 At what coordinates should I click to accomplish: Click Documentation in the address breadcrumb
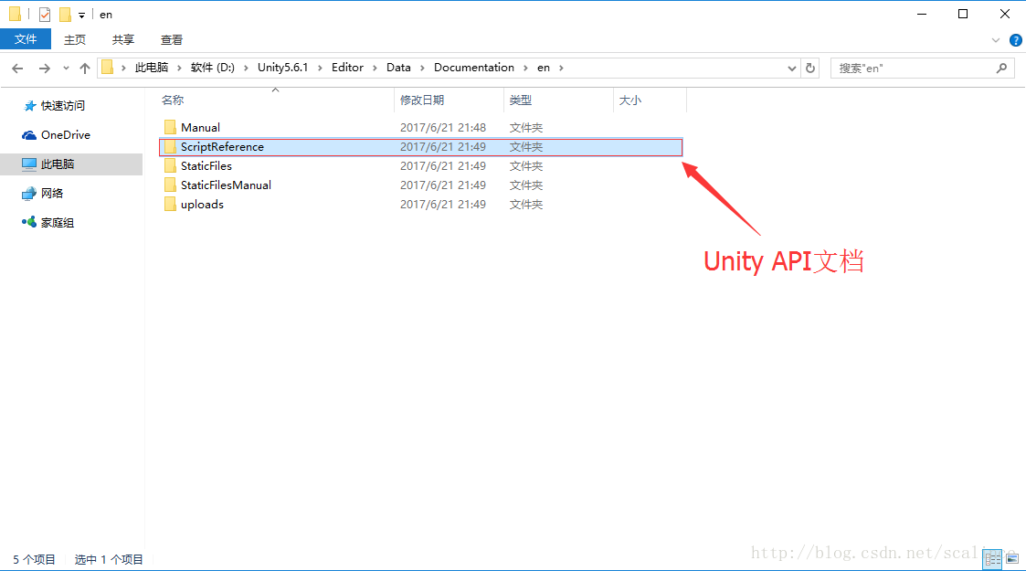(474, 68)
